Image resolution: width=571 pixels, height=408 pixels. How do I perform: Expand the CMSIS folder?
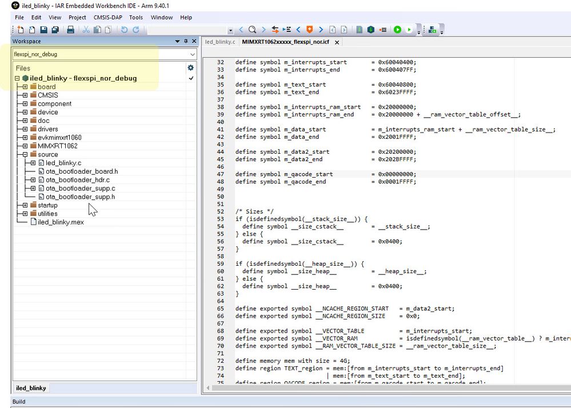(x=25, y=95)
